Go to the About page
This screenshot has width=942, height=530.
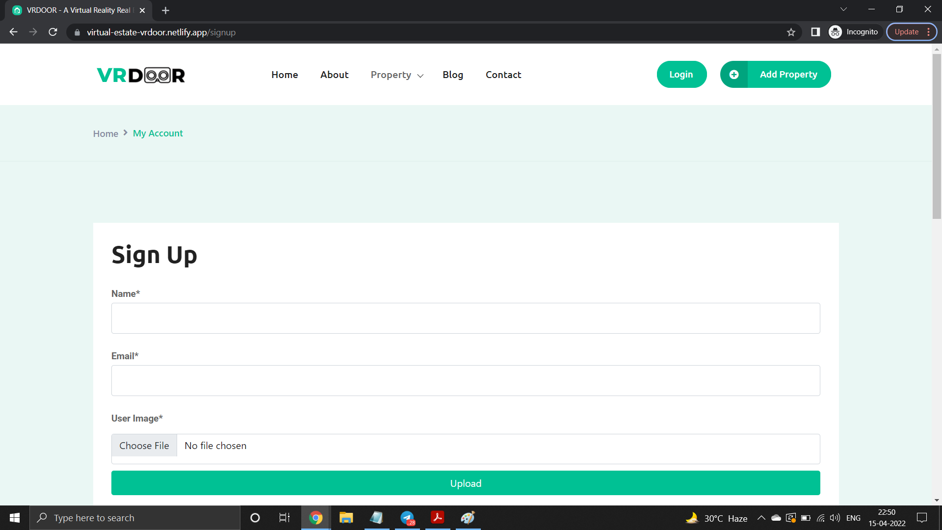334,75
